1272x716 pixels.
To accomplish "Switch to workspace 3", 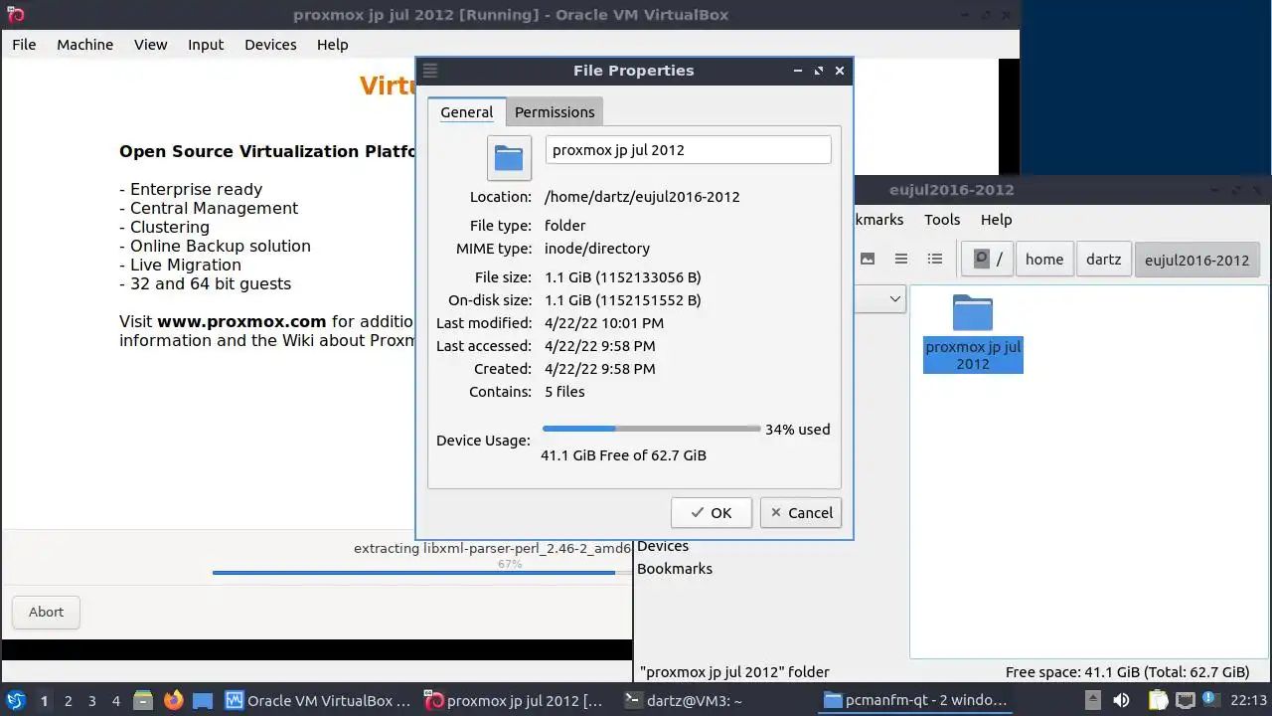I will [x=91, y=700].
